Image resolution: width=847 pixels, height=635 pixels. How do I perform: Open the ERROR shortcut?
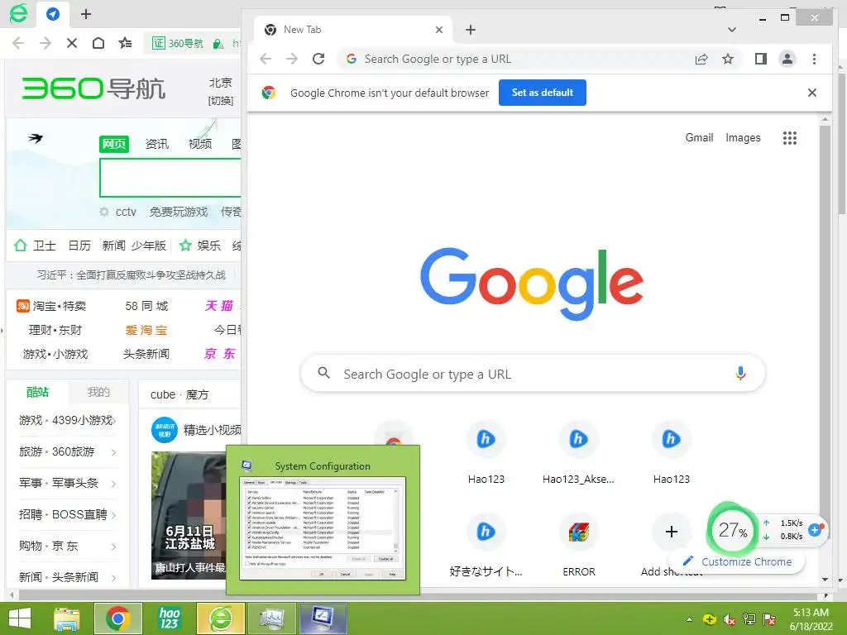(x=578, y=544)
